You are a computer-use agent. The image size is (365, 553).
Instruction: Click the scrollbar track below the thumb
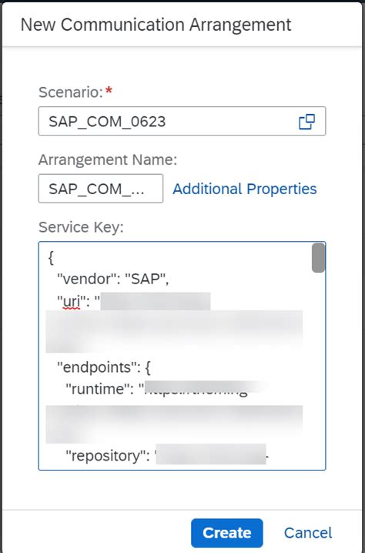tap(318, 370)
